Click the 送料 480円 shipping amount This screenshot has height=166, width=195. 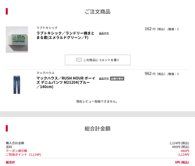coord(181,147)
